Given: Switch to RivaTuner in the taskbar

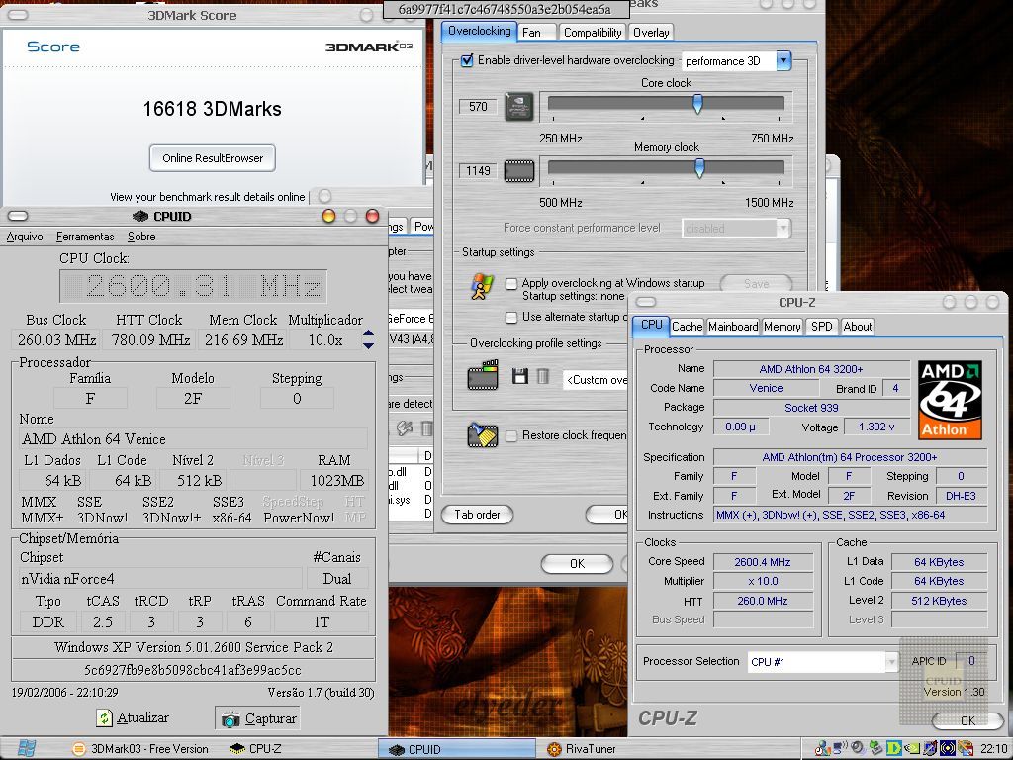Looking at the screenshot, I should coord(582,749).
